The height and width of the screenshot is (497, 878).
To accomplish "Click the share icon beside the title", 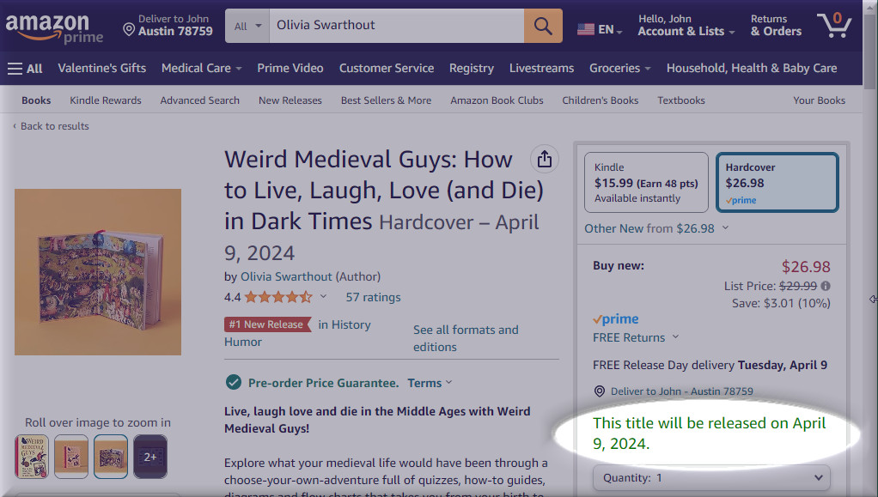I will (x=544, y=159).
